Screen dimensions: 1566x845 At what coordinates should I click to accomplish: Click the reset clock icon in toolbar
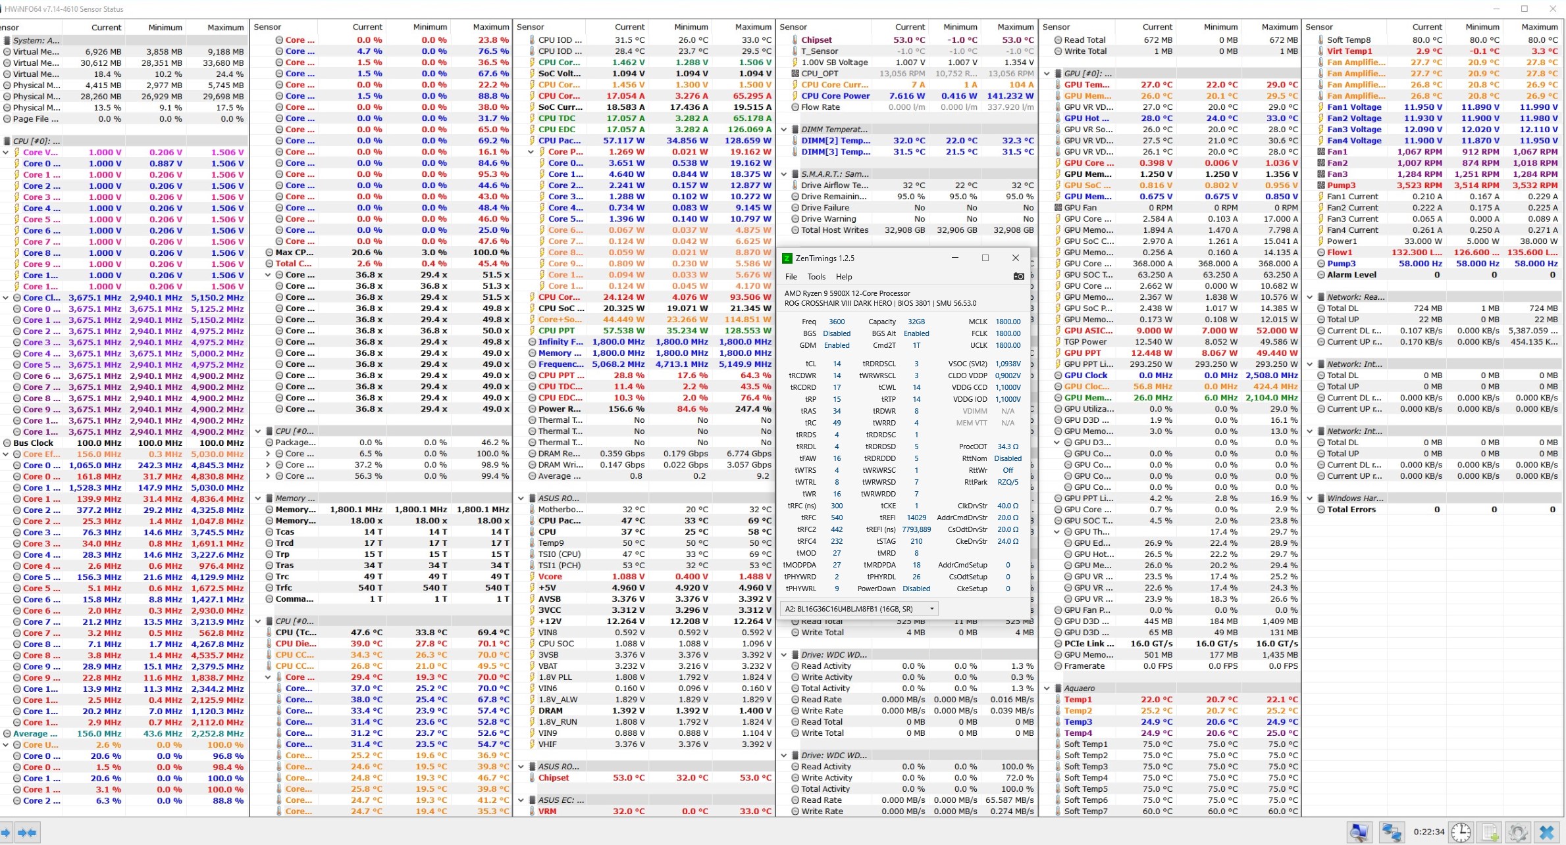[x=1461, y=833]
